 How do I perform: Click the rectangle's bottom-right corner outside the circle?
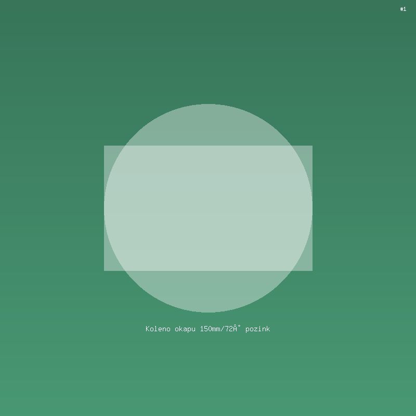[307, 266]
